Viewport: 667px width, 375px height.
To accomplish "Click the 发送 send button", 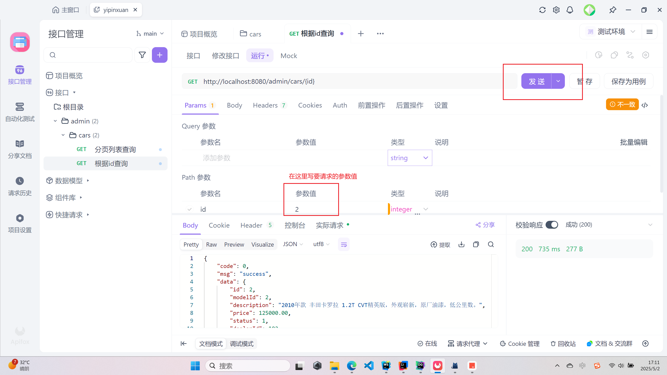I will 536,81.
